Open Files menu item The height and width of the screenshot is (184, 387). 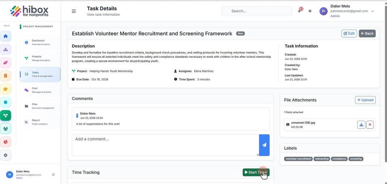click(x=40, y=106)
